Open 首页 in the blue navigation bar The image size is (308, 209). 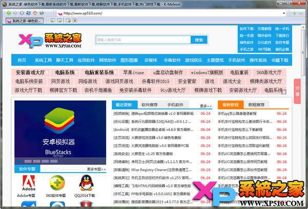(22, 60)
